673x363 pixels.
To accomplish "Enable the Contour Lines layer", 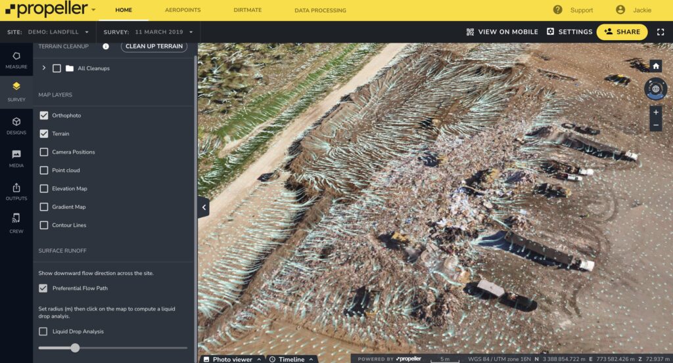I will (x=44, y=225).
